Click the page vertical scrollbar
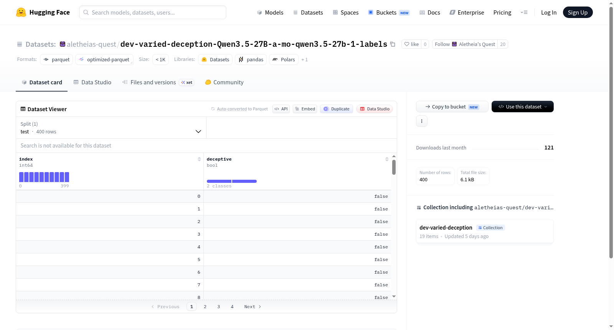 point(611,132)
